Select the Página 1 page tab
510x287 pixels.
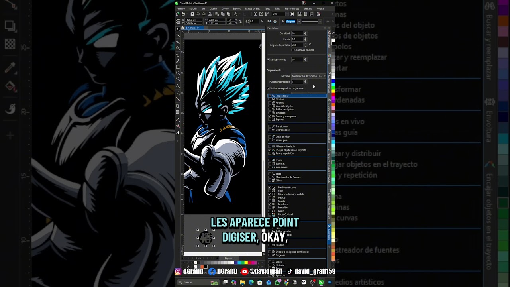[229, 258]
